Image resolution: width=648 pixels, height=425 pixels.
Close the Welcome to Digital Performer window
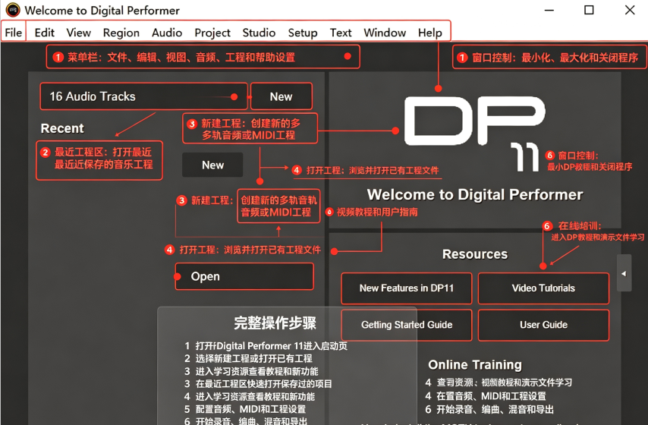pyautogui.click(x=630, y=10)
